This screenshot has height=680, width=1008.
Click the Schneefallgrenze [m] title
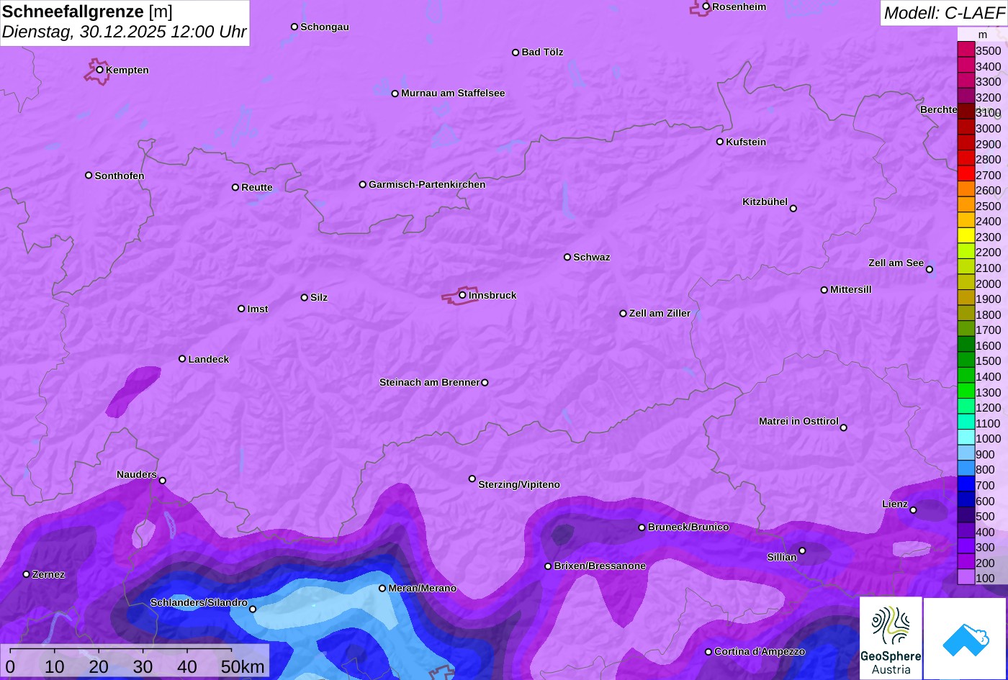click(87, 12)
